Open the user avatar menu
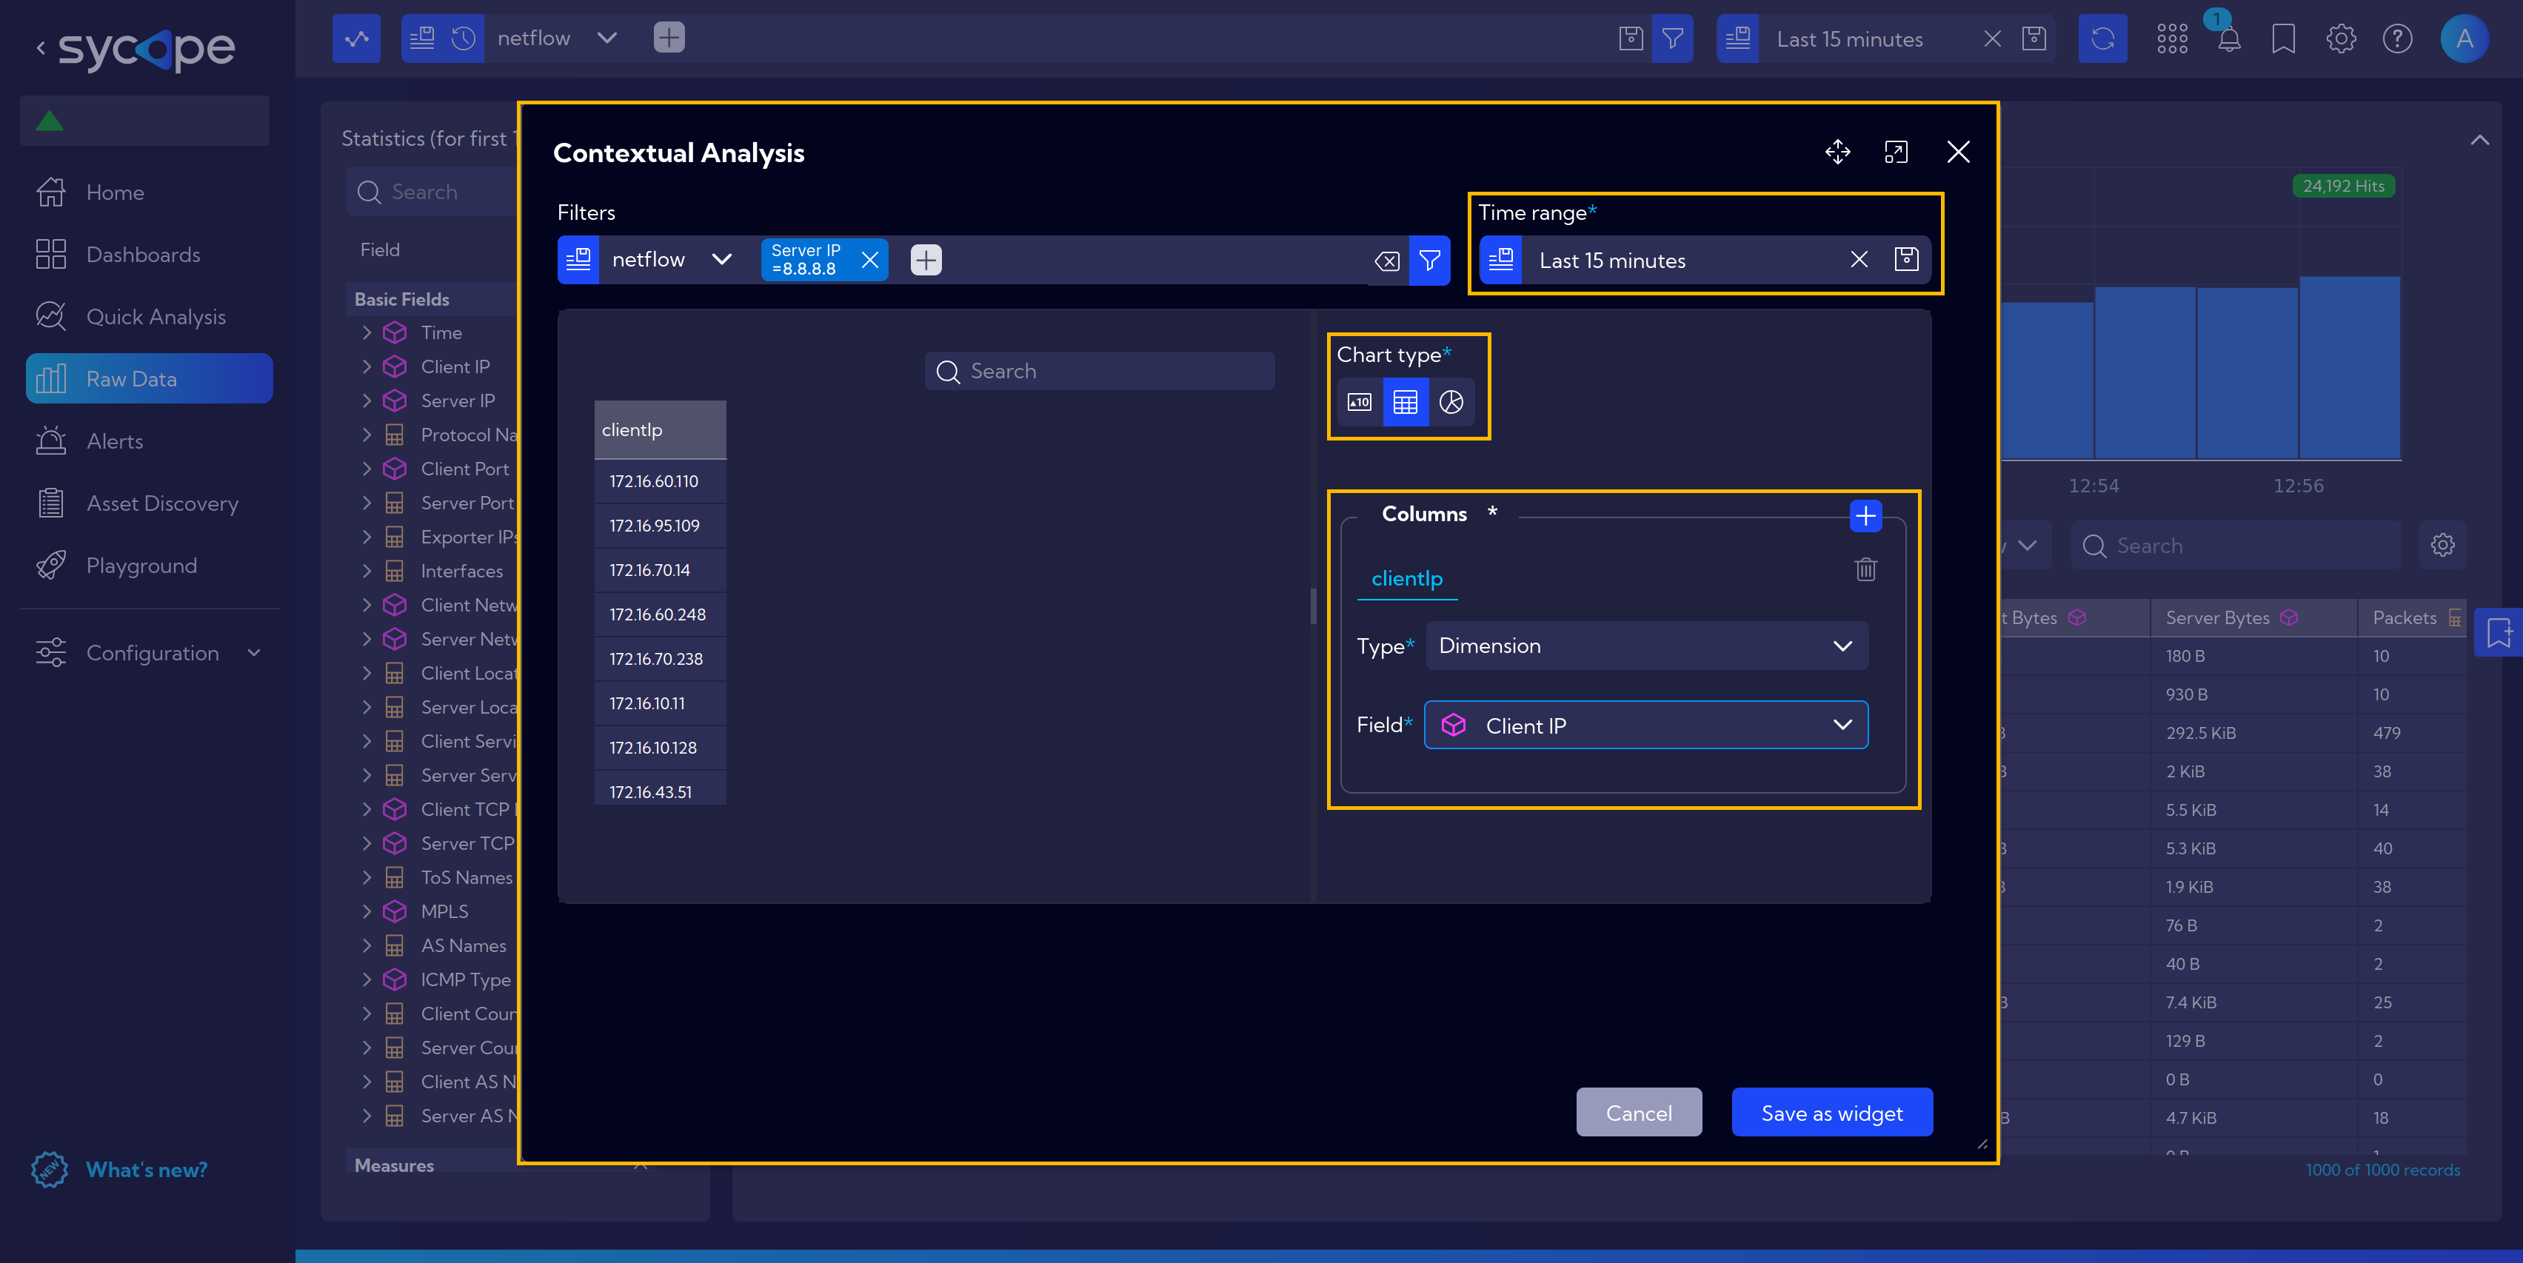Viewport: 2523px width, 1263px height. 2464,39
